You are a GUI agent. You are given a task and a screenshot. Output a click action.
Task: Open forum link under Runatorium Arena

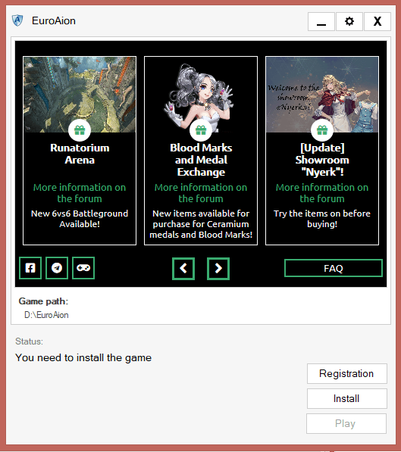point(80,193)
